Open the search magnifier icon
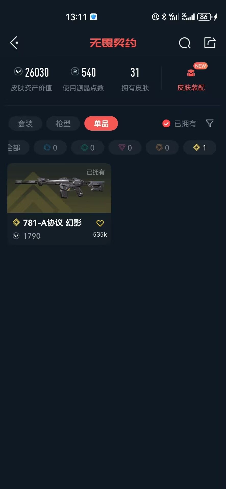This screenshot has height=489, width=226. (185, 43)
